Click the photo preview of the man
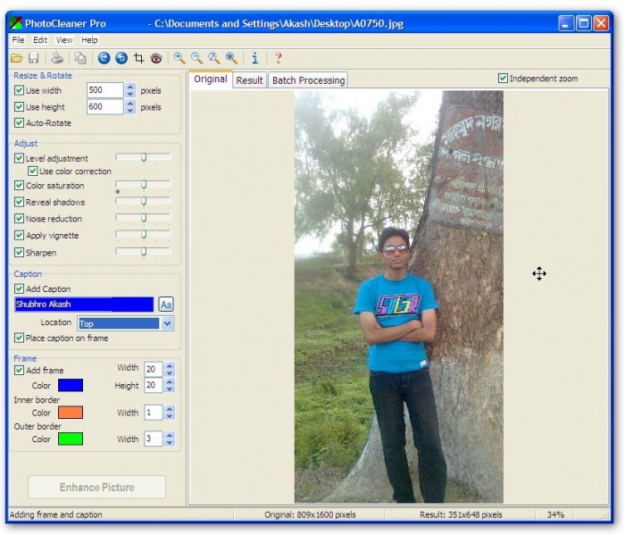 coord(398,297)
